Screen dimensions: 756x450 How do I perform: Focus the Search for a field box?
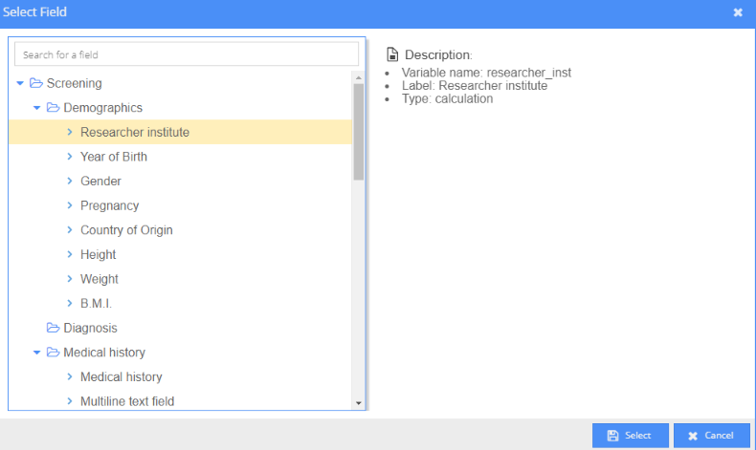coord(187,54)
